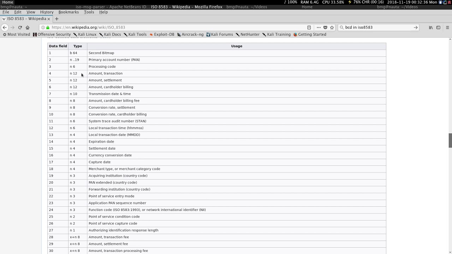This screenshot has height=254, width=452.
Task: Open Kali Training bookmark
Action: pos(276,35)
